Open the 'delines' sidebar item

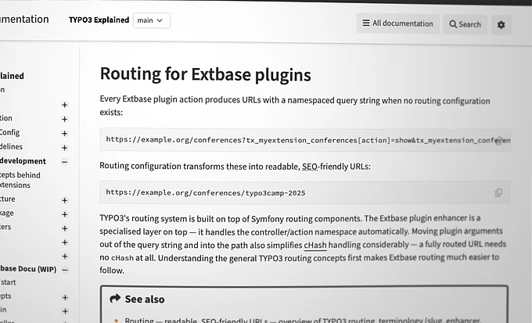click(x=11, y=146)
